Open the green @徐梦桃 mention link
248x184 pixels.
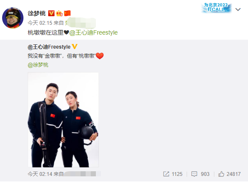point(38,65)
